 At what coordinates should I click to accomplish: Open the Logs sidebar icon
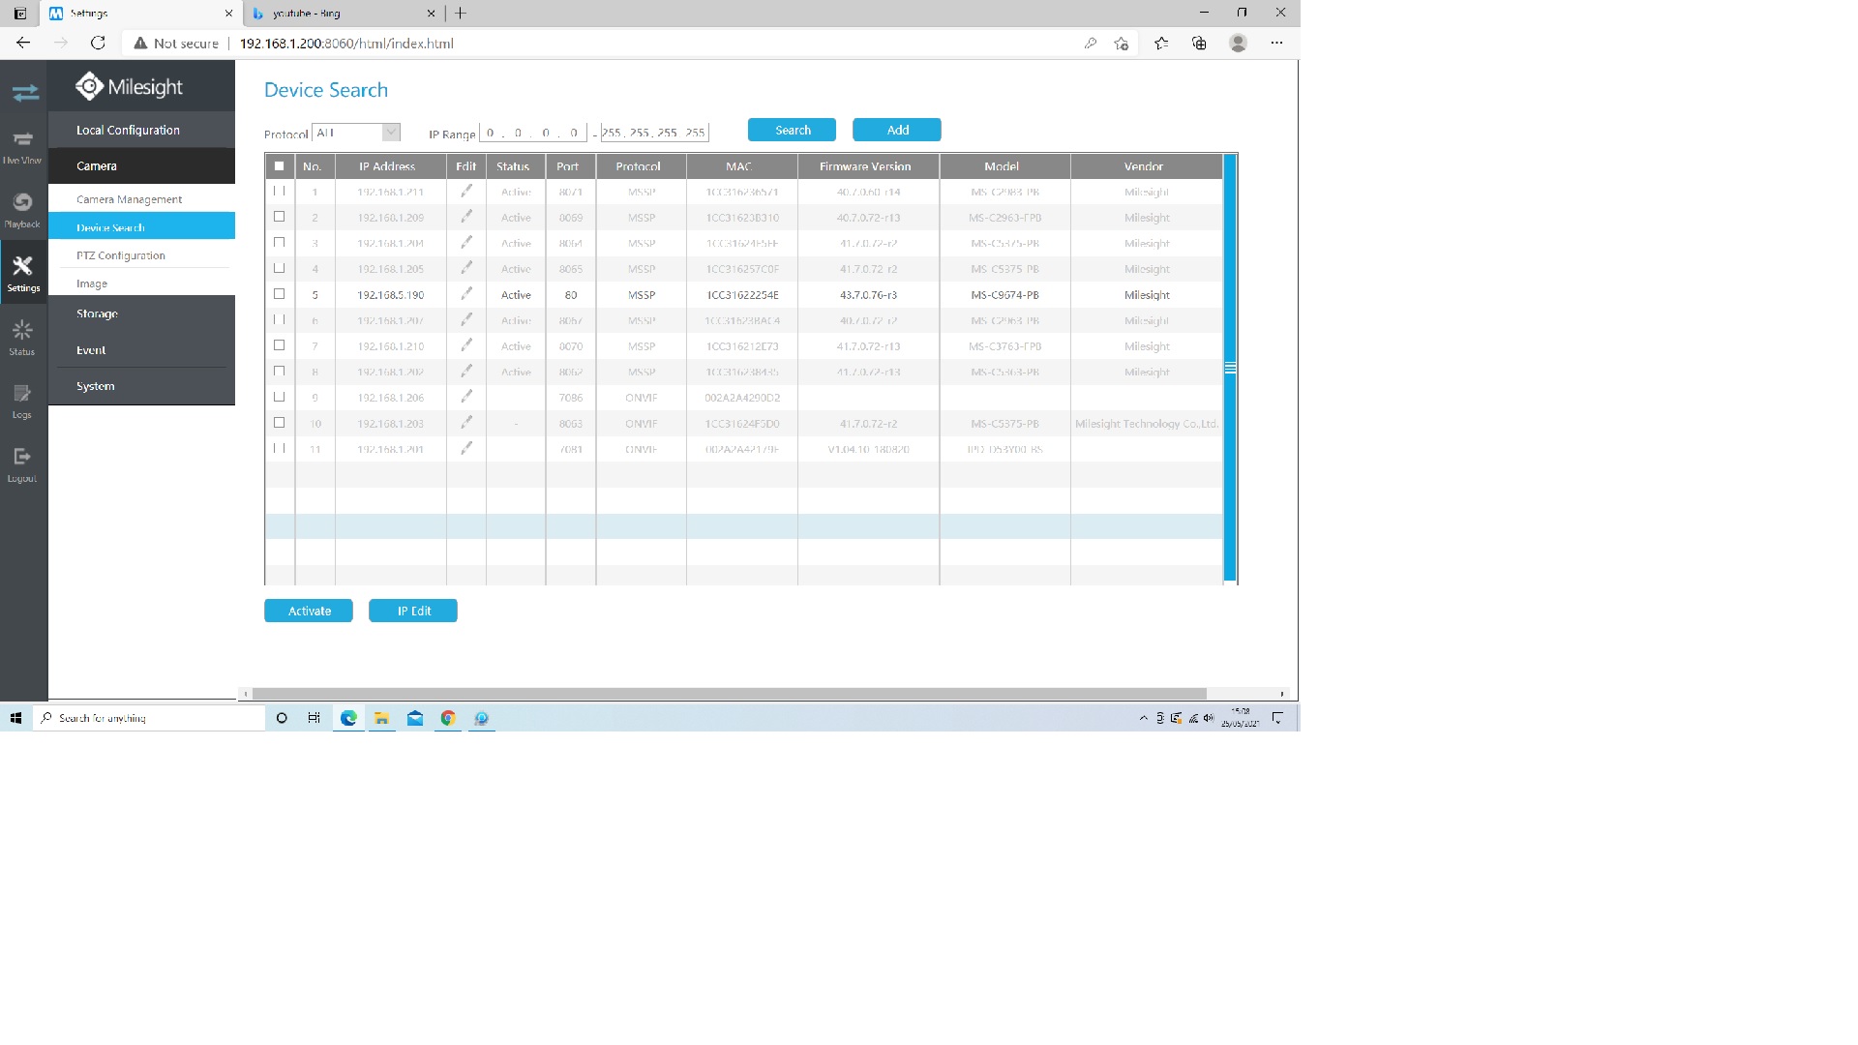click(x=22, y=400)
